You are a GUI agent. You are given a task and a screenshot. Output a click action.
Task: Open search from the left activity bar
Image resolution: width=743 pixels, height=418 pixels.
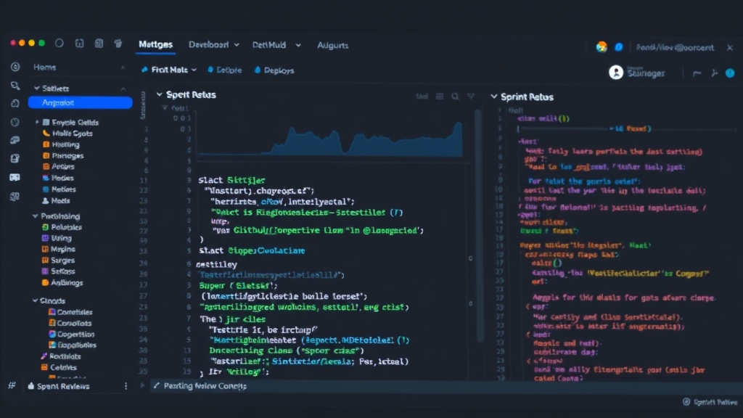coord(15,86)
